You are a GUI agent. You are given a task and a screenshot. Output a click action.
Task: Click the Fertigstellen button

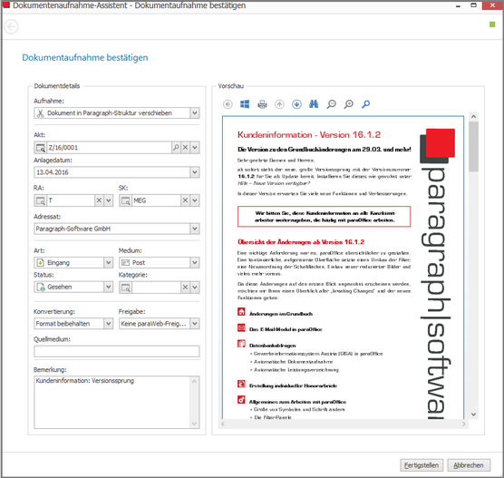(x=422, y=465)
